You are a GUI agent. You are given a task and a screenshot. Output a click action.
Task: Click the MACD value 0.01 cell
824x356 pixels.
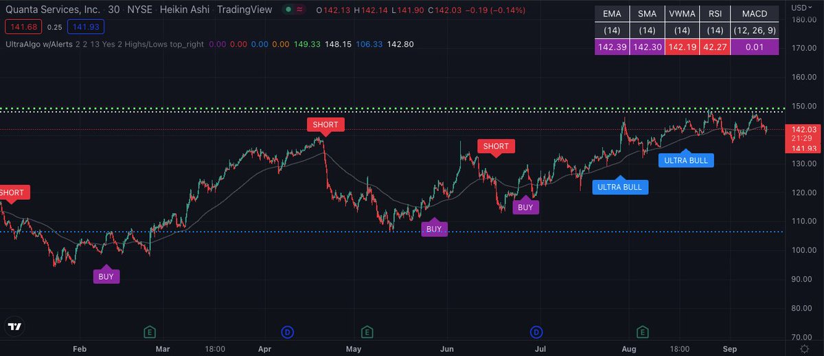[x=755, y=47]
